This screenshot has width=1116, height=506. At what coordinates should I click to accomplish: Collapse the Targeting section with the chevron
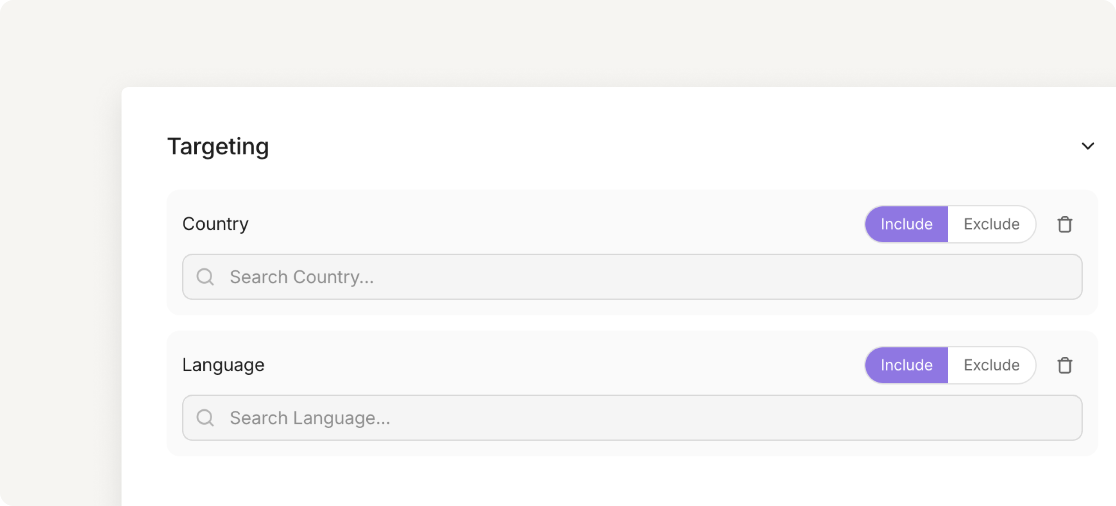[1087, 146]
